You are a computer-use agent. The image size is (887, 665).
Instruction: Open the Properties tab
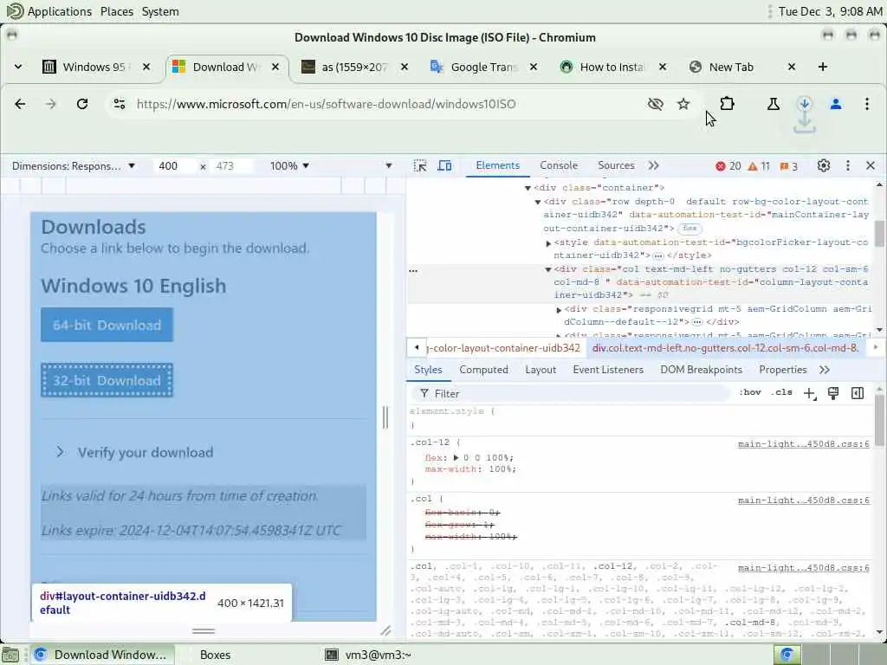[783, 370]
